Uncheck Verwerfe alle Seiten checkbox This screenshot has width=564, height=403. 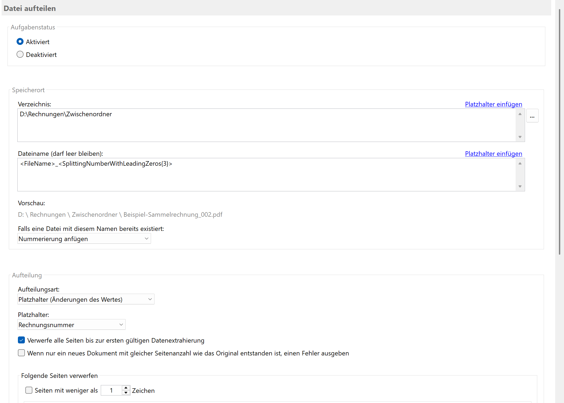point(21,340)
